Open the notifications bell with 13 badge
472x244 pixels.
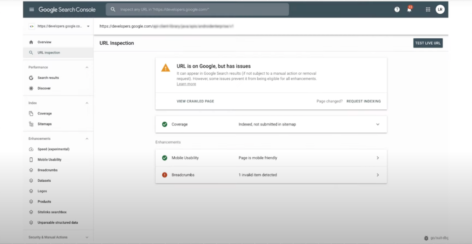pos(409,9)
